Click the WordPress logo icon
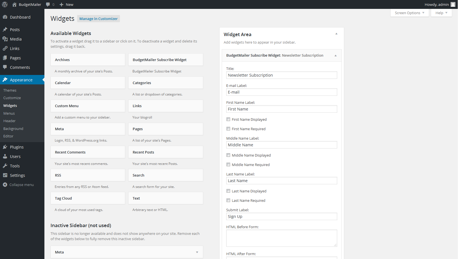The image size is (458, 259). (x=5, y=4)
